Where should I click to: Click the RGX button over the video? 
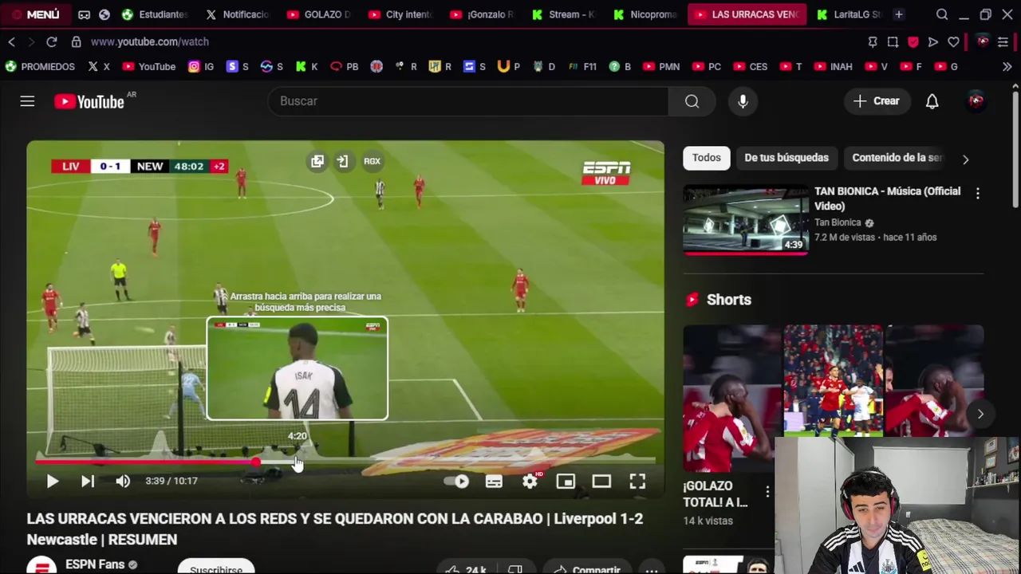click(372, 162)
